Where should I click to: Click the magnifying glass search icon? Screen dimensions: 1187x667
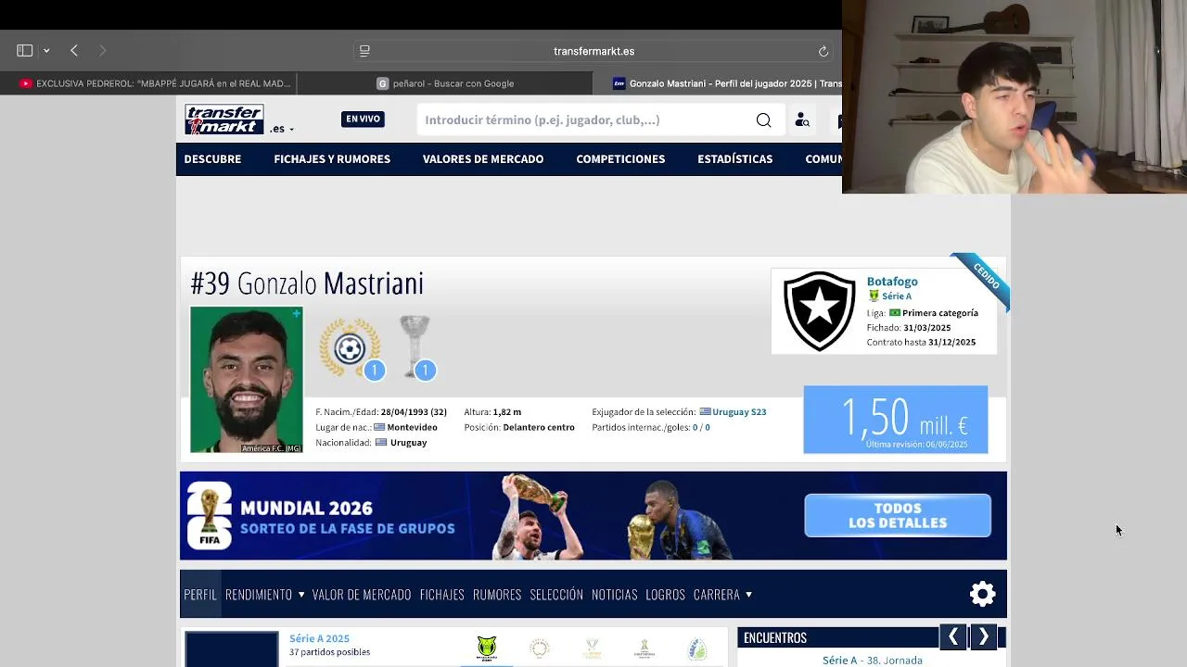[x=763, y=120]
